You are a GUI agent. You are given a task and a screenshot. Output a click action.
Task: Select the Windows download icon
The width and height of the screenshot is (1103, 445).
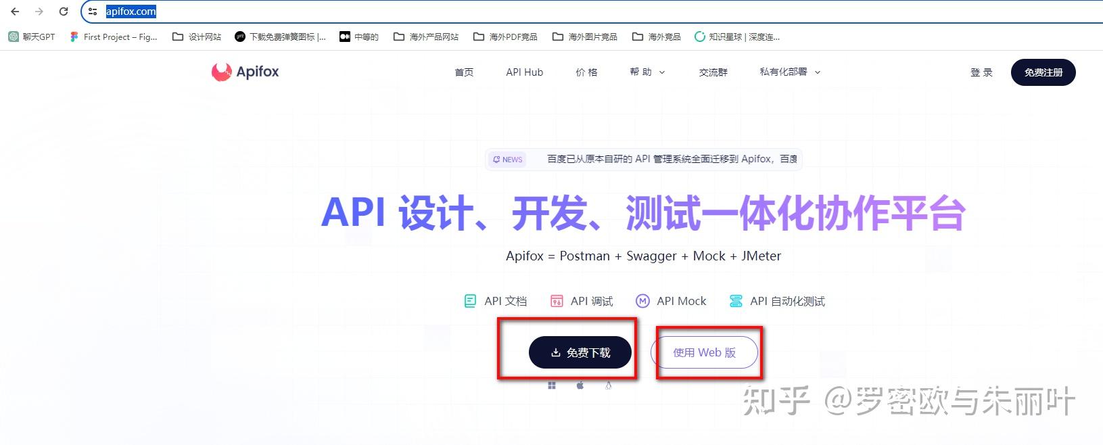(552, 385)
